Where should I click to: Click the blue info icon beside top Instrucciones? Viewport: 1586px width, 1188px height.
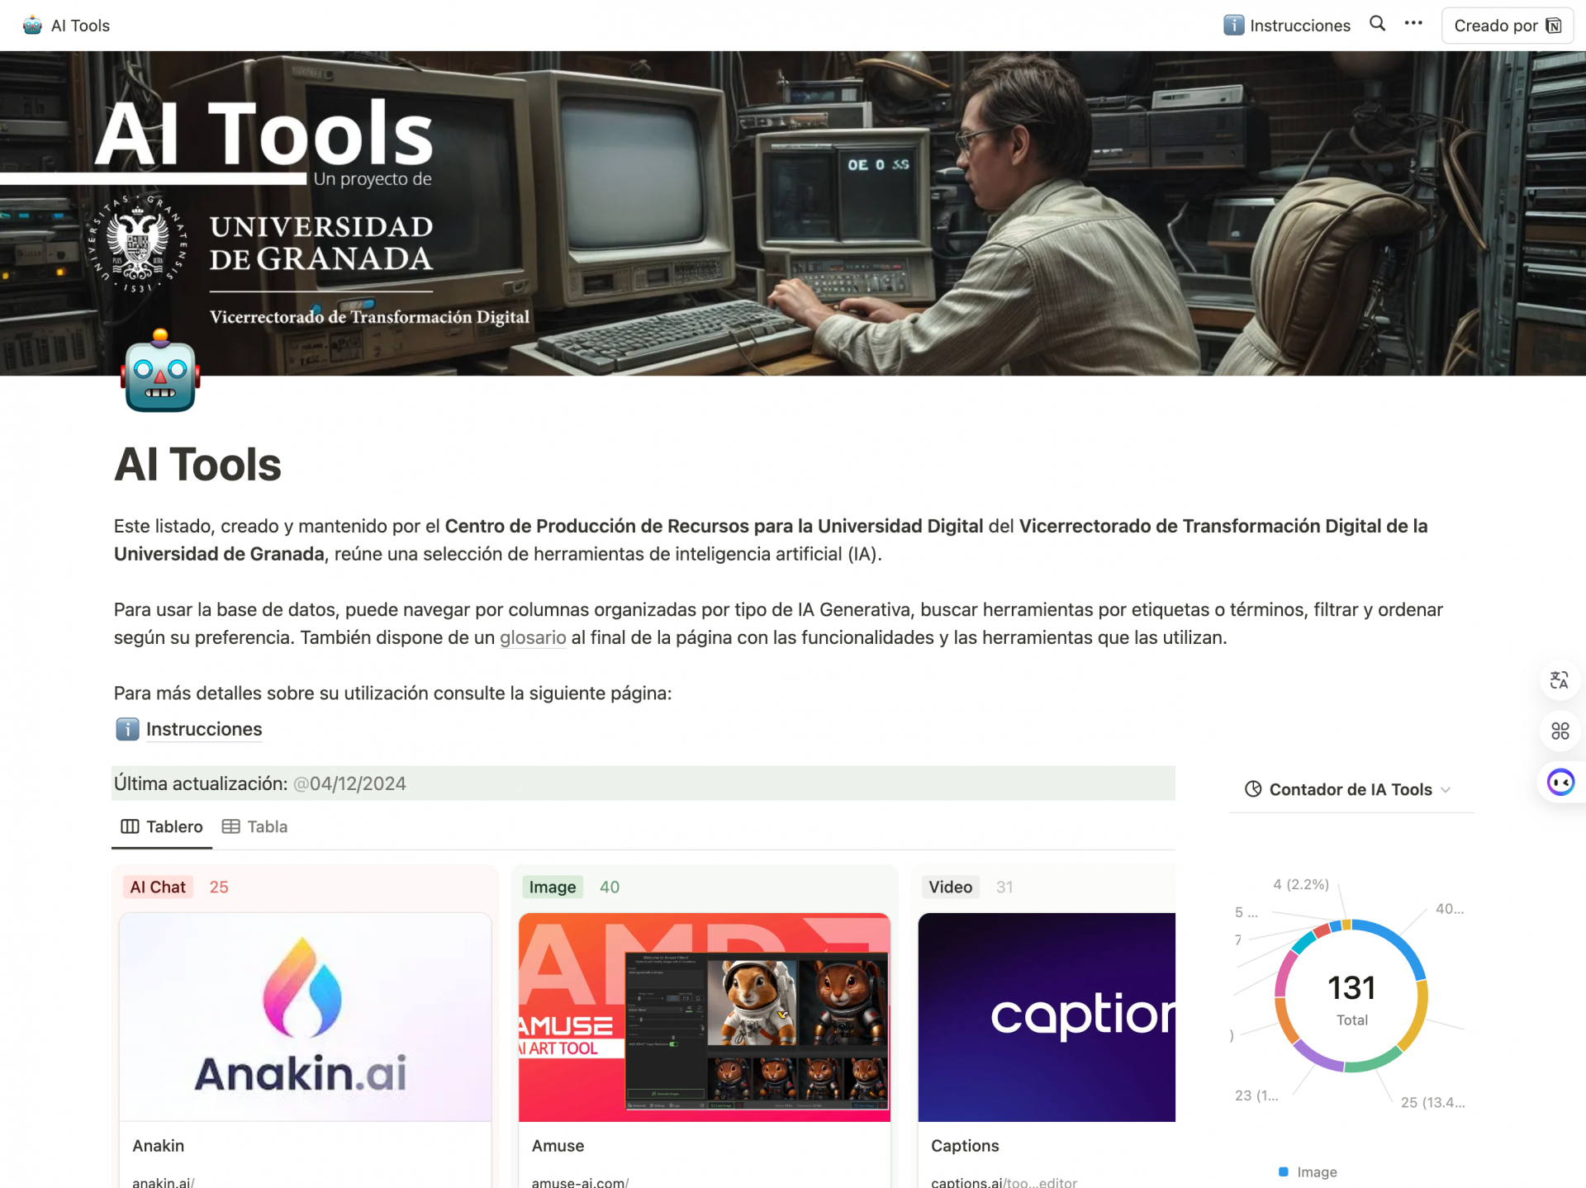point(1233,26)
